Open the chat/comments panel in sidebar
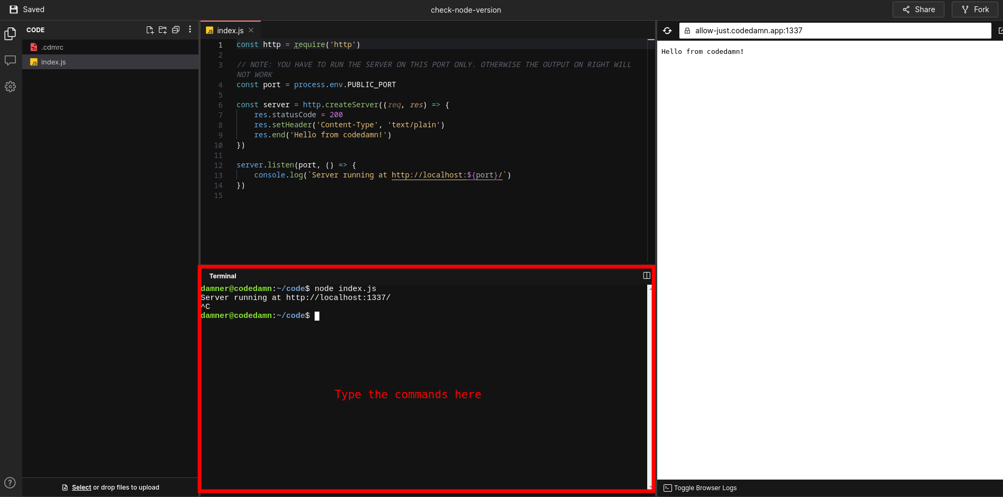Viewport: 1003px width, 497px height. coord(11,60)
